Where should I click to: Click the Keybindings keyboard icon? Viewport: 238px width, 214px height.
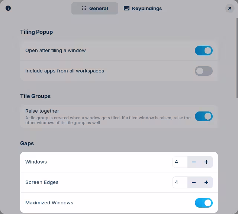[127, 8]
